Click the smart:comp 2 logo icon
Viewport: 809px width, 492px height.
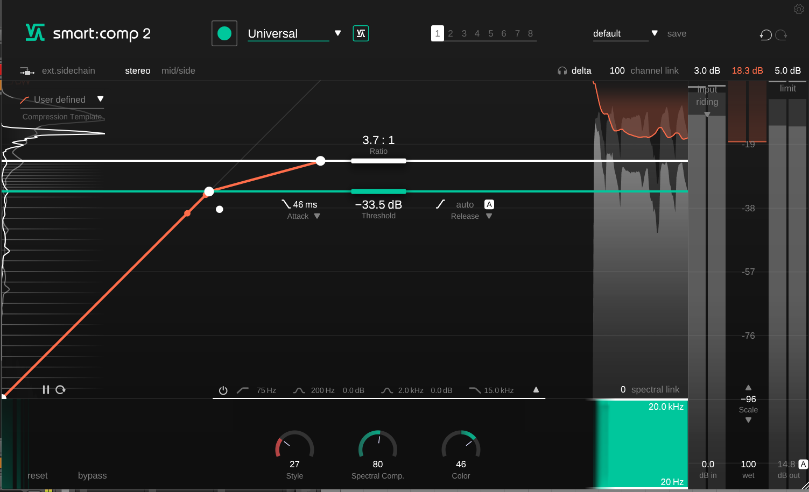tap(35, 33)
